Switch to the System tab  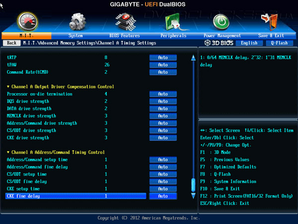pos(75,36)
